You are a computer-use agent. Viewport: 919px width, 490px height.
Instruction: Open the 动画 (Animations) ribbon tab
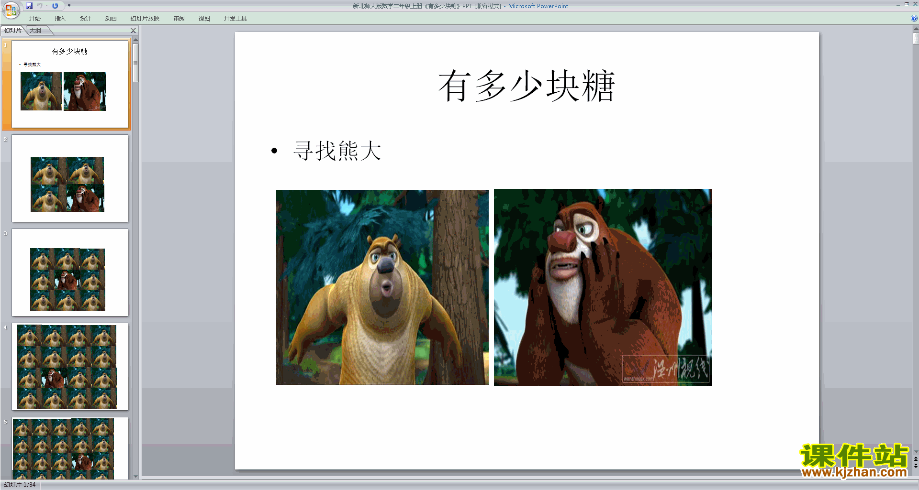click(x=111, y=18)
